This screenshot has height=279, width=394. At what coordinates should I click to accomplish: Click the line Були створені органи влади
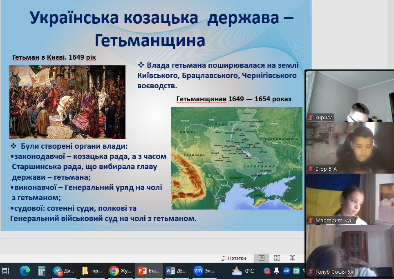pos(74,146)
